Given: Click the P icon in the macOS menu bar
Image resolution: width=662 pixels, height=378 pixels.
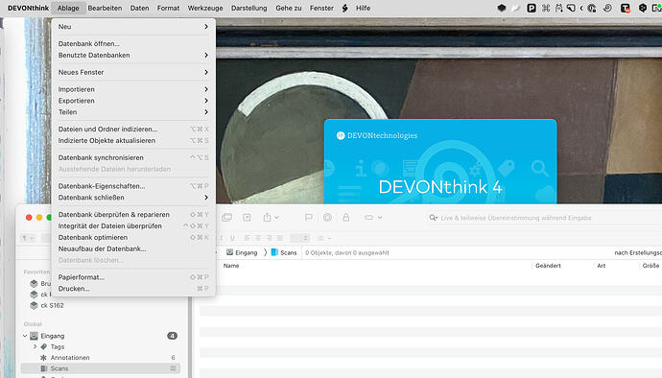Looking at the screenshot, I should pos(532,8).
